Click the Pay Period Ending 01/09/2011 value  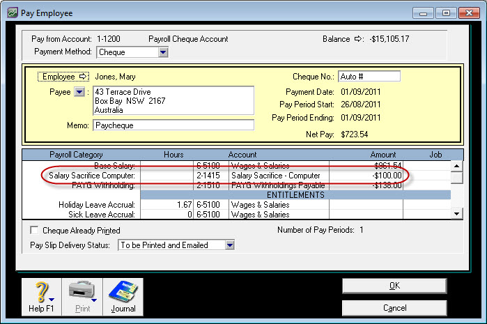(x=361, y=118)
